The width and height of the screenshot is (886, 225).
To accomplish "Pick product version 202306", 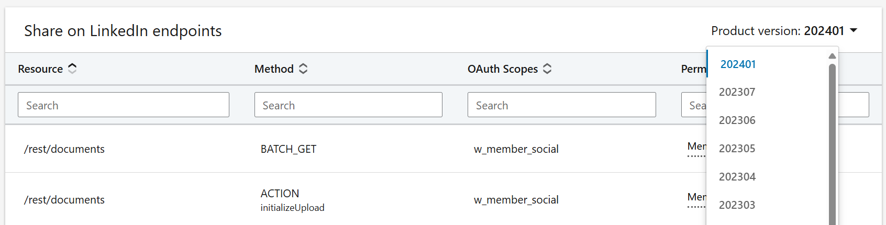I will click(x=737, y=120).
